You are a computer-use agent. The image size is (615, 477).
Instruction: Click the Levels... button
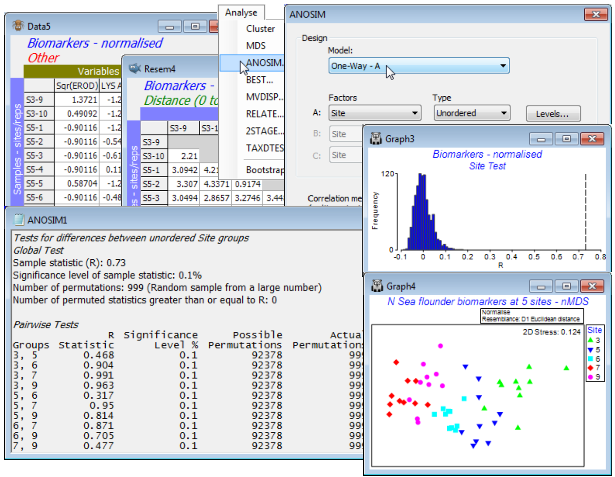point(553,114)
